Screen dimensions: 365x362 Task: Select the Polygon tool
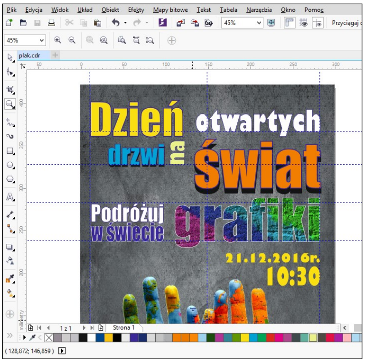point(10,180)
